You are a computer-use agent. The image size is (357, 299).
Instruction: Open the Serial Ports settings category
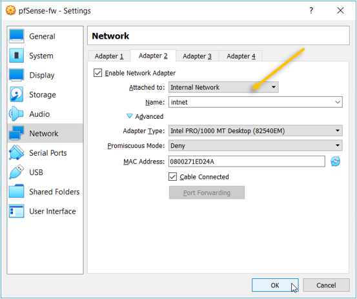(x=45, y=152)
